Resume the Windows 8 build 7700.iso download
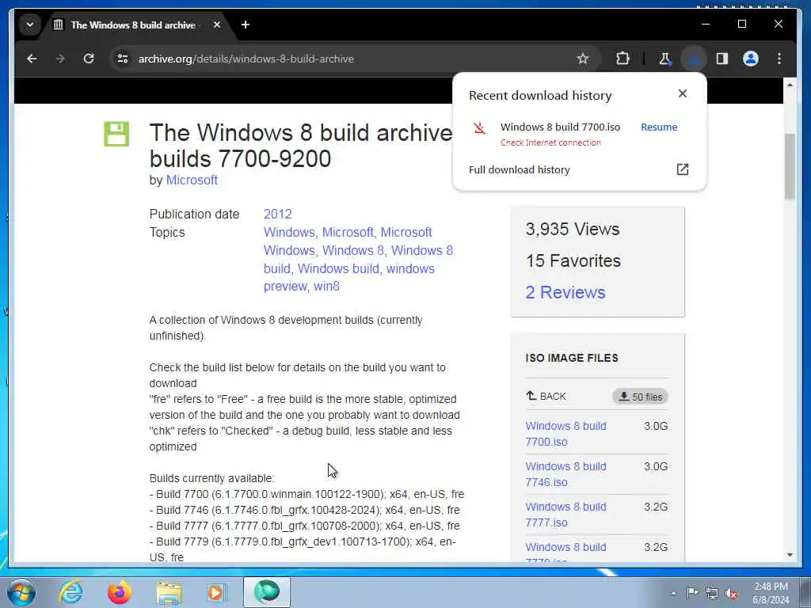Screen dimensions: 811x608 coord(658,127)
